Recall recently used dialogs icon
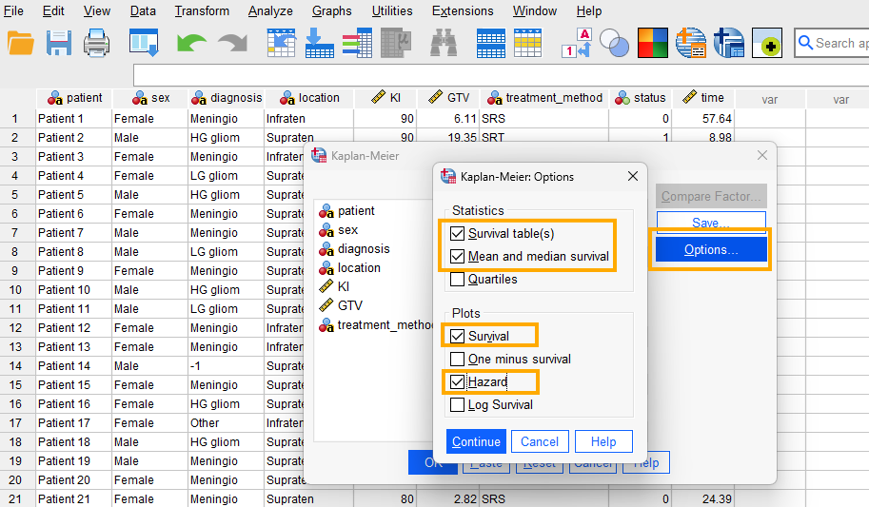869x507 pixels. [x=144, y=43]
